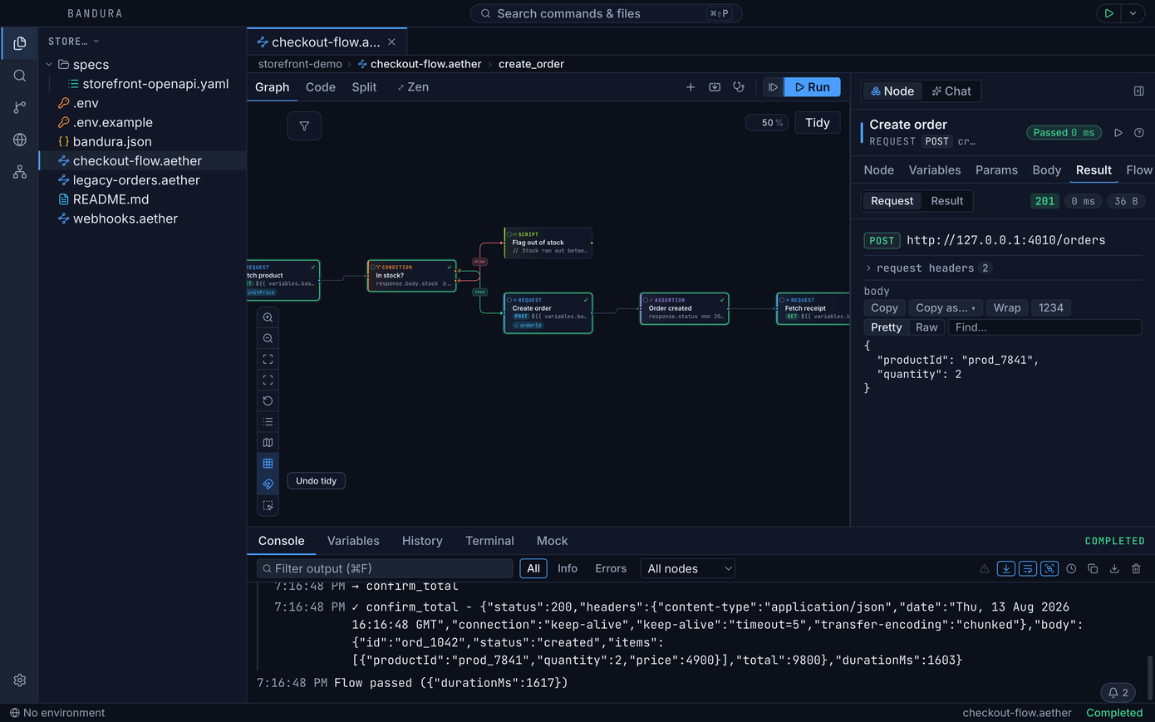Toggle console auto-scroll to bottom

point(1006,568)
